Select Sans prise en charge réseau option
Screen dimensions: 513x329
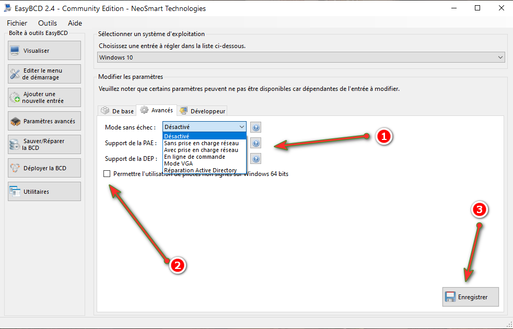pyautogui.click(x=201, y=143)
